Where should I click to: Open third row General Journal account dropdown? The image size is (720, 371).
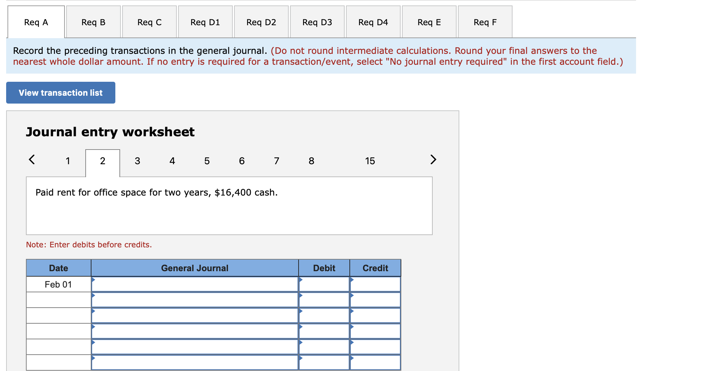click(x=195, y=316)
